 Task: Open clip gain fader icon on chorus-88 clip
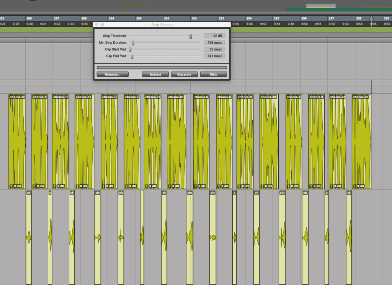coord(262,186)
